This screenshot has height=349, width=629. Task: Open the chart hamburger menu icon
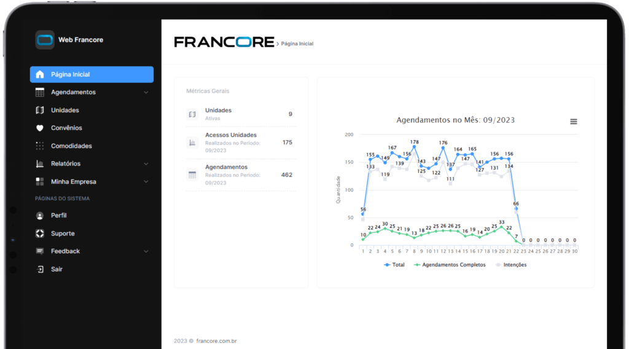click(x=574, y=122)
